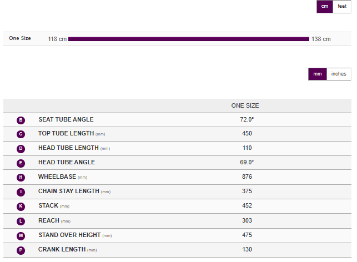Click the purple M stand over height icon
Image resolution: width=357 pixels, height=262 pixels.
tap(21, 235)
